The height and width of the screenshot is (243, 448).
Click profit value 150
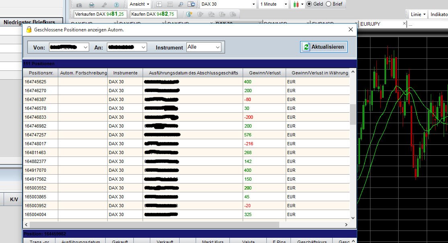[x=248, y=179]
